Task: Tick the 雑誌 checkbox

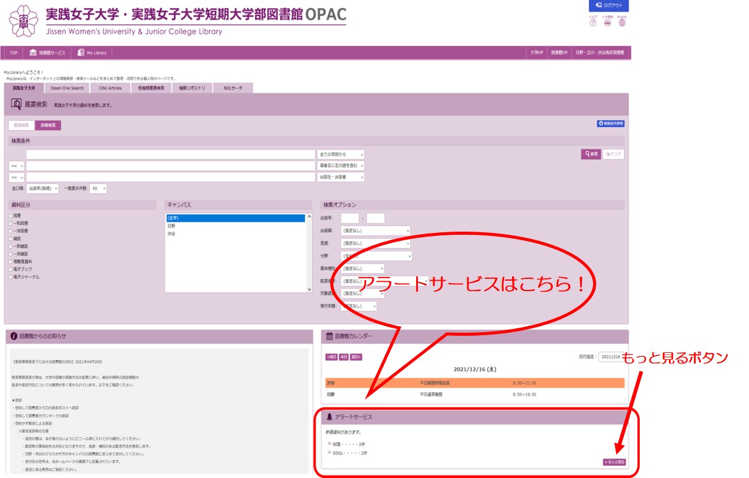Action: [x=10, y=239]
